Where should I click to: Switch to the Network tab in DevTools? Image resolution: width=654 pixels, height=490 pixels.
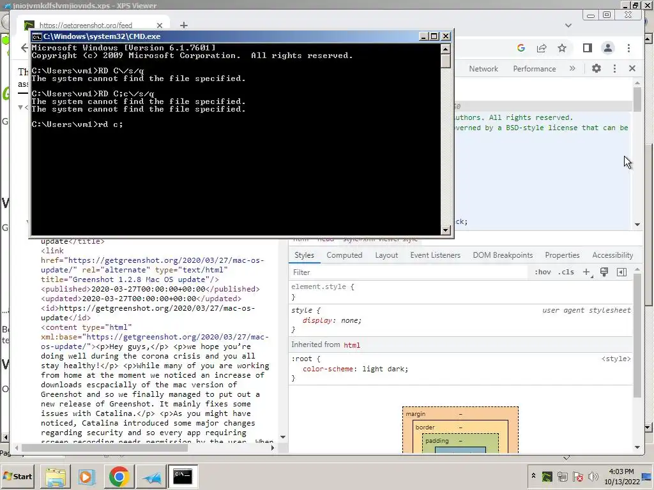[483, 69]
